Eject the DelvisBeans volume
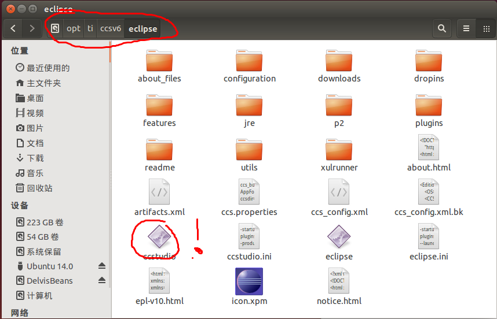 coord(102,280)
